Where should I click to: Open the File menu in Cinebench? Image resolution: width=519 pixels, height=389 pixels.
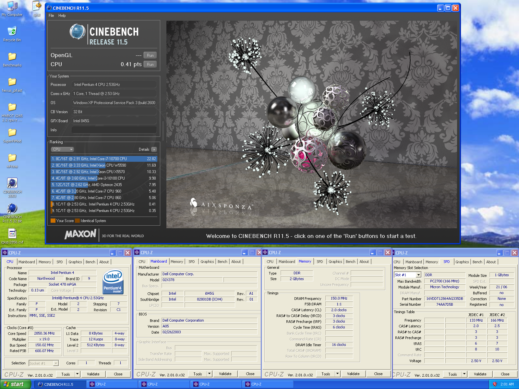pyautogui.click(x=51, y=16)
